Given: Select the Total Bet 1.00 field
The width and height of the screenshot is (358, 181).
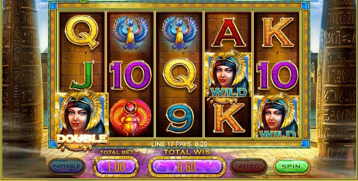Looking at the screenshot, I should point(116,167).
